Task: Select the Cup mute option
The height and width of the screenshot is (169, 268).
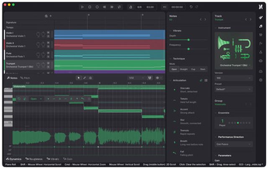Action: coord(193,69)
